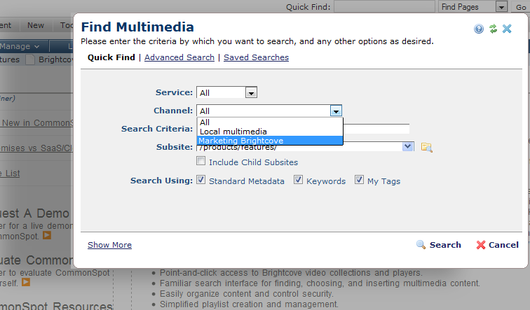This screenshot has height=310, width=530.
Task: Click the red X Cancel icon
Action: 481,245
